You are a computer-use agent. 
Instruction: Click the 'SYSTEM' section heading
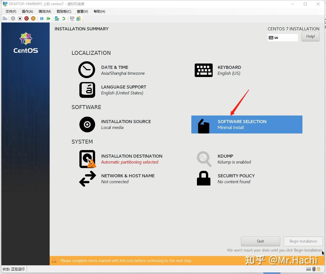[82, 142]
